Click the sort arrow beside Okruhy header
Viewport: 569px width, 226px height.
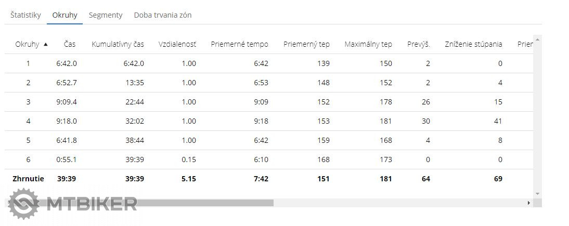click(46, 45)
